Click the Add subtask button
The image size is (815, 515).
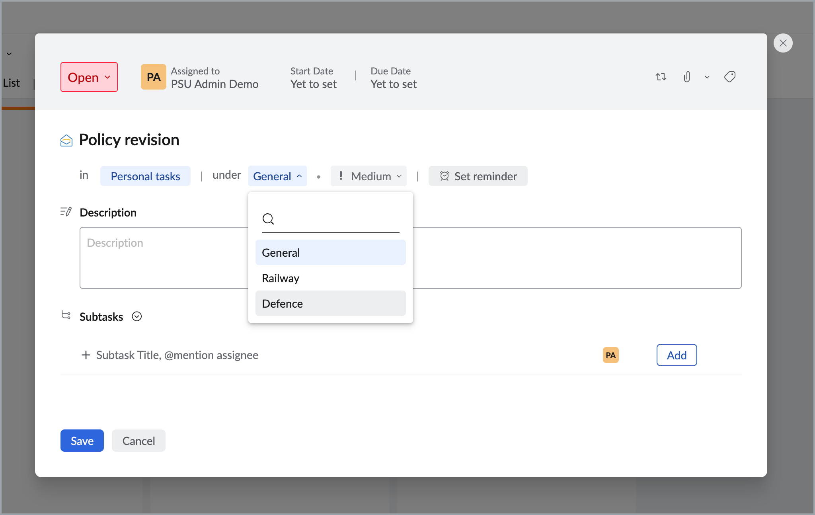[x=677, y=355]
